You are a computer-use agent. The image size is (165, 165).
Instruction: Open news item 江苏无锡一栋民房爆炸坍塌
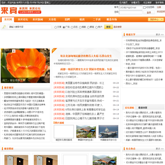[84, 105]
